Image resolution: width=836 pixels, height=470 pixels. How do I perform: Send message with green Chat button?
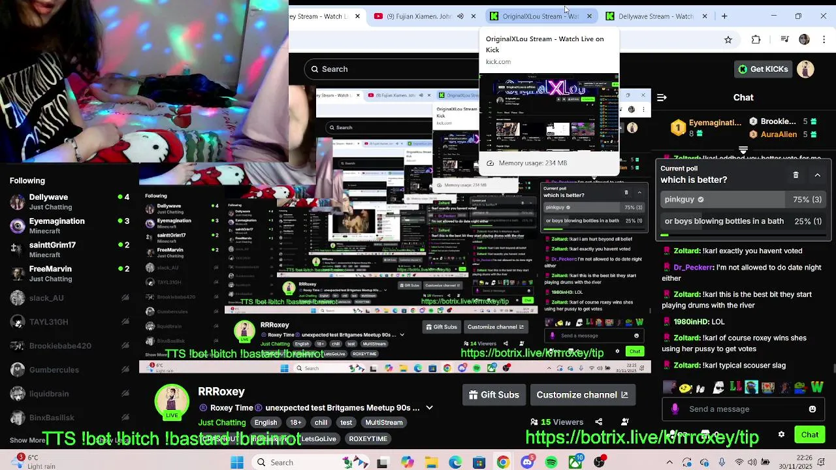810,435
